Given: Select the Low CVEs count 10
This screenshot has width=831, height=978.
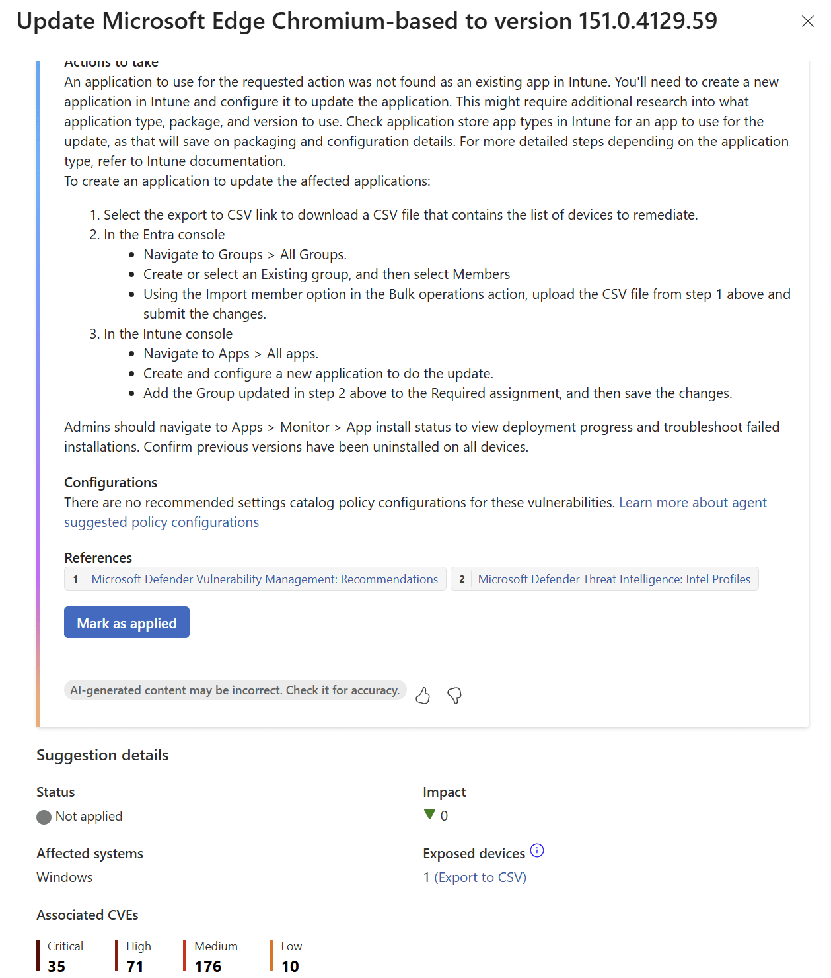Looking at the screenshot, I should click(290, 966).
